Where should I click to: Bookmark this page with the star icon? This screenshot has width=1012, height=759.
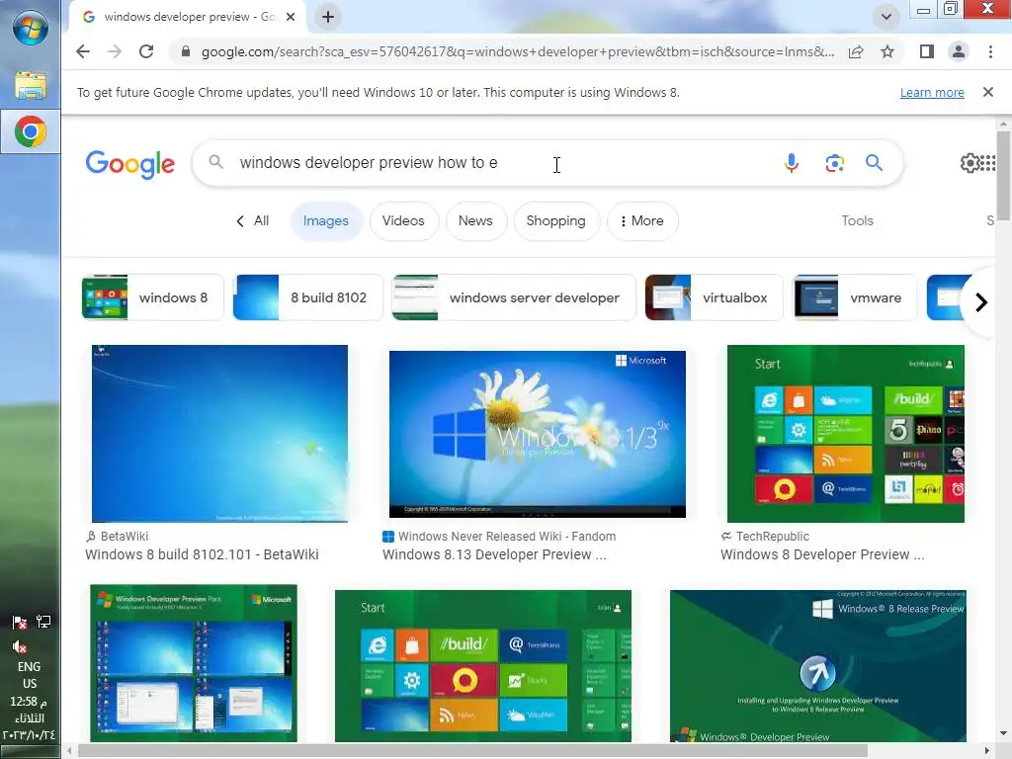click(887, 51)
